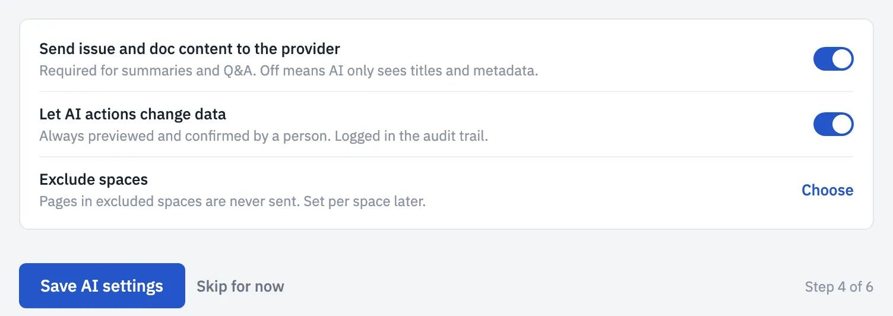Image resolution: width=893 pixels, height=316 pixels.
Task: Select the 'Send issue and doc content to the provider' heading
Action: 189,49
